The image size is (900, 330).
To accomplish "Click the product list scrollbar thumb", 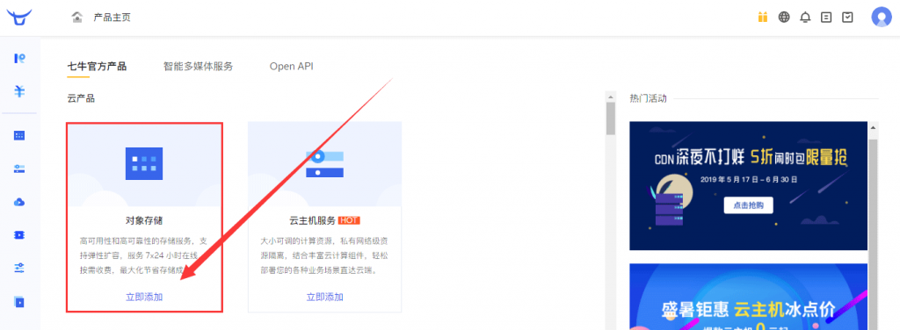I will tap(611, 119).
